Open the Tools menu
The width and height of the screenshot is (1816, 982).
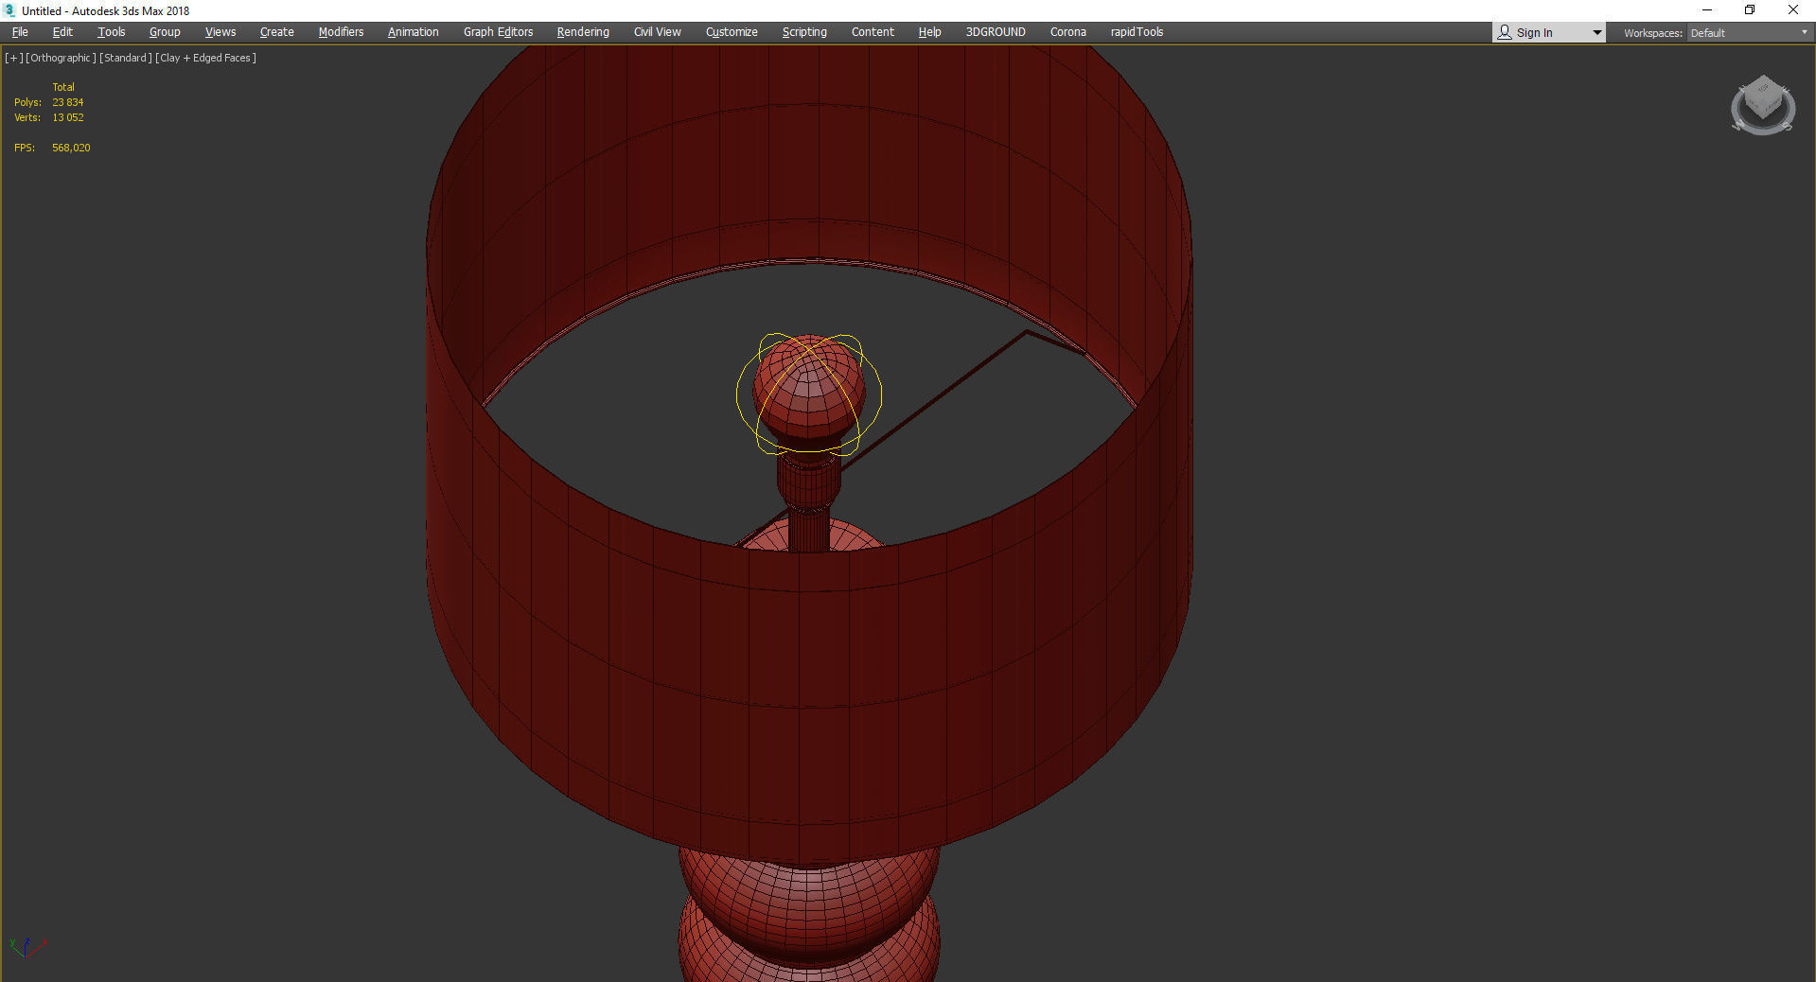click(112, 32)
